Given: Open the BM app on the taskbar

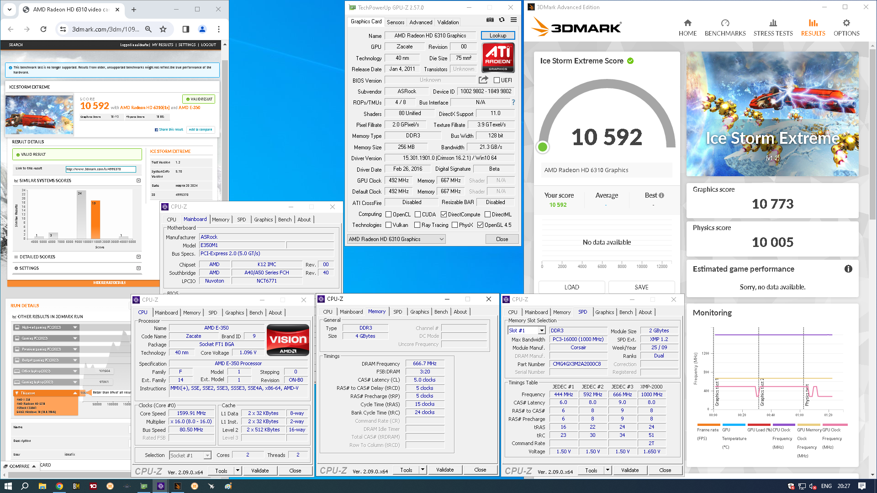Looking at the screenshot, I should (x=76, y=486).
